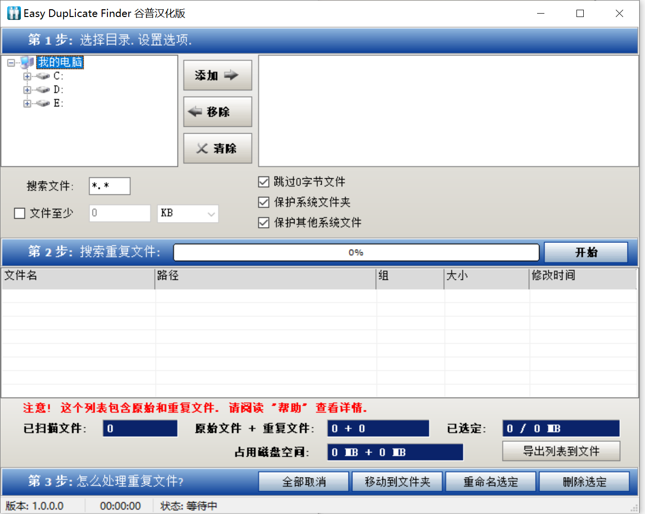Click the 已选定 value field
Screen dimensions: 645x514
tap(561, 428)
